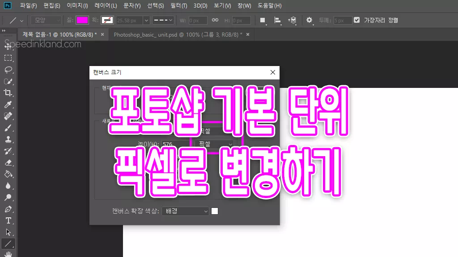The image size is (458, 257).
Task: Select the Crop tool
Action: [8, 93]
